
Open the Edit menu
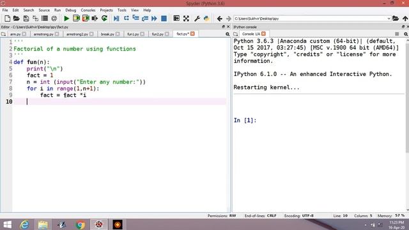coord(15,10)
